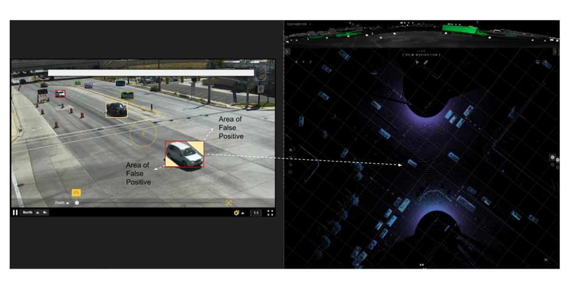
Task: Click the yellow crosshair target circle on road
Action: pyautogui.click(x=143, y=133)
